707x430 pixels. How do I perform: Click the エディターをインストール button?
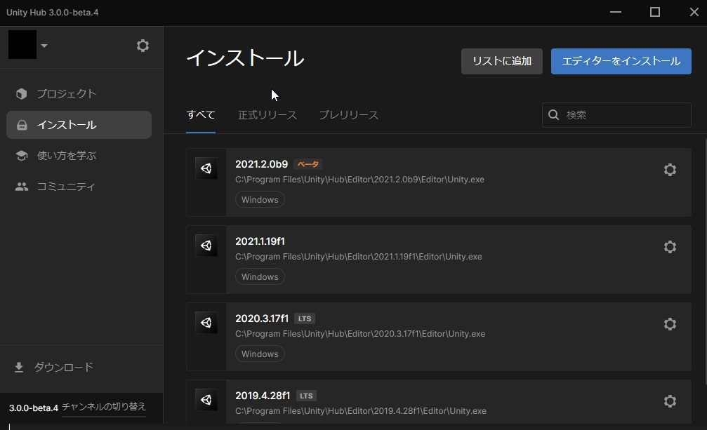pyautogui.click(x=621, y=61)
